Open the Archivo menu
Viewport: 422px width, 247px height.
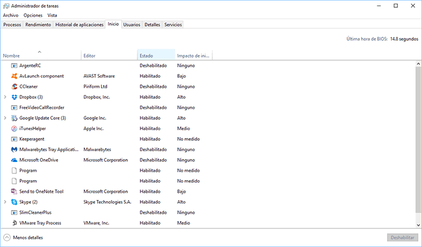(x=11, y=15)
